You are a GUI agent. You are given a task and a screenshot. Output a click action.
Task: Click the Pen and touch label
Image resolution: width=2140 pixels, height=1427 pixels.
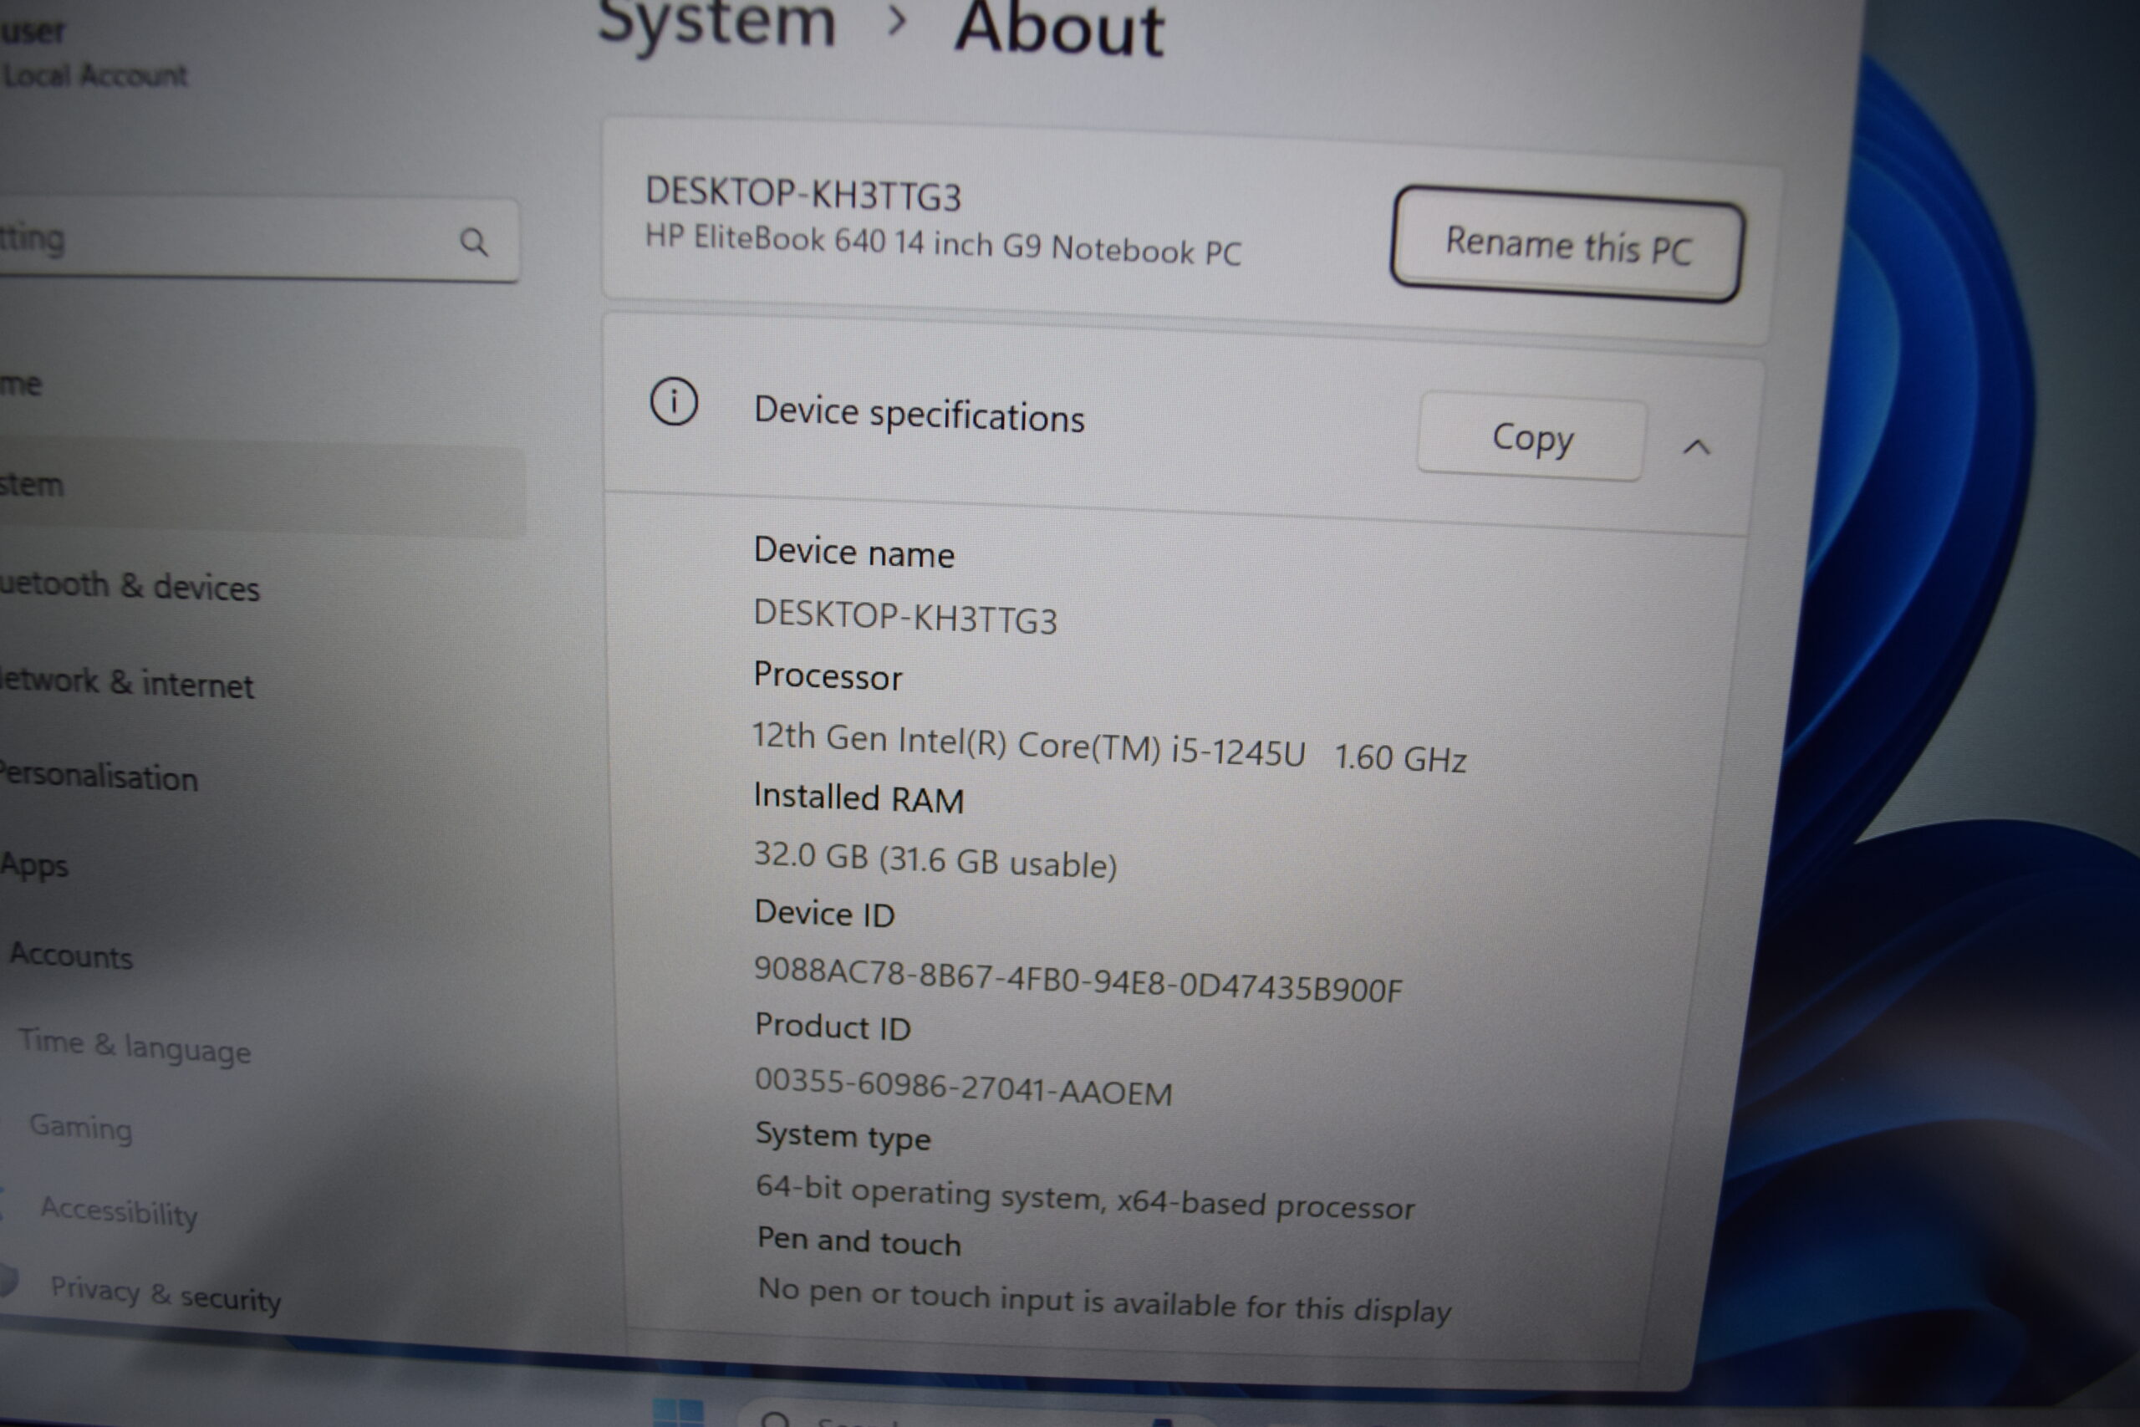click(x=859, y=1241)
